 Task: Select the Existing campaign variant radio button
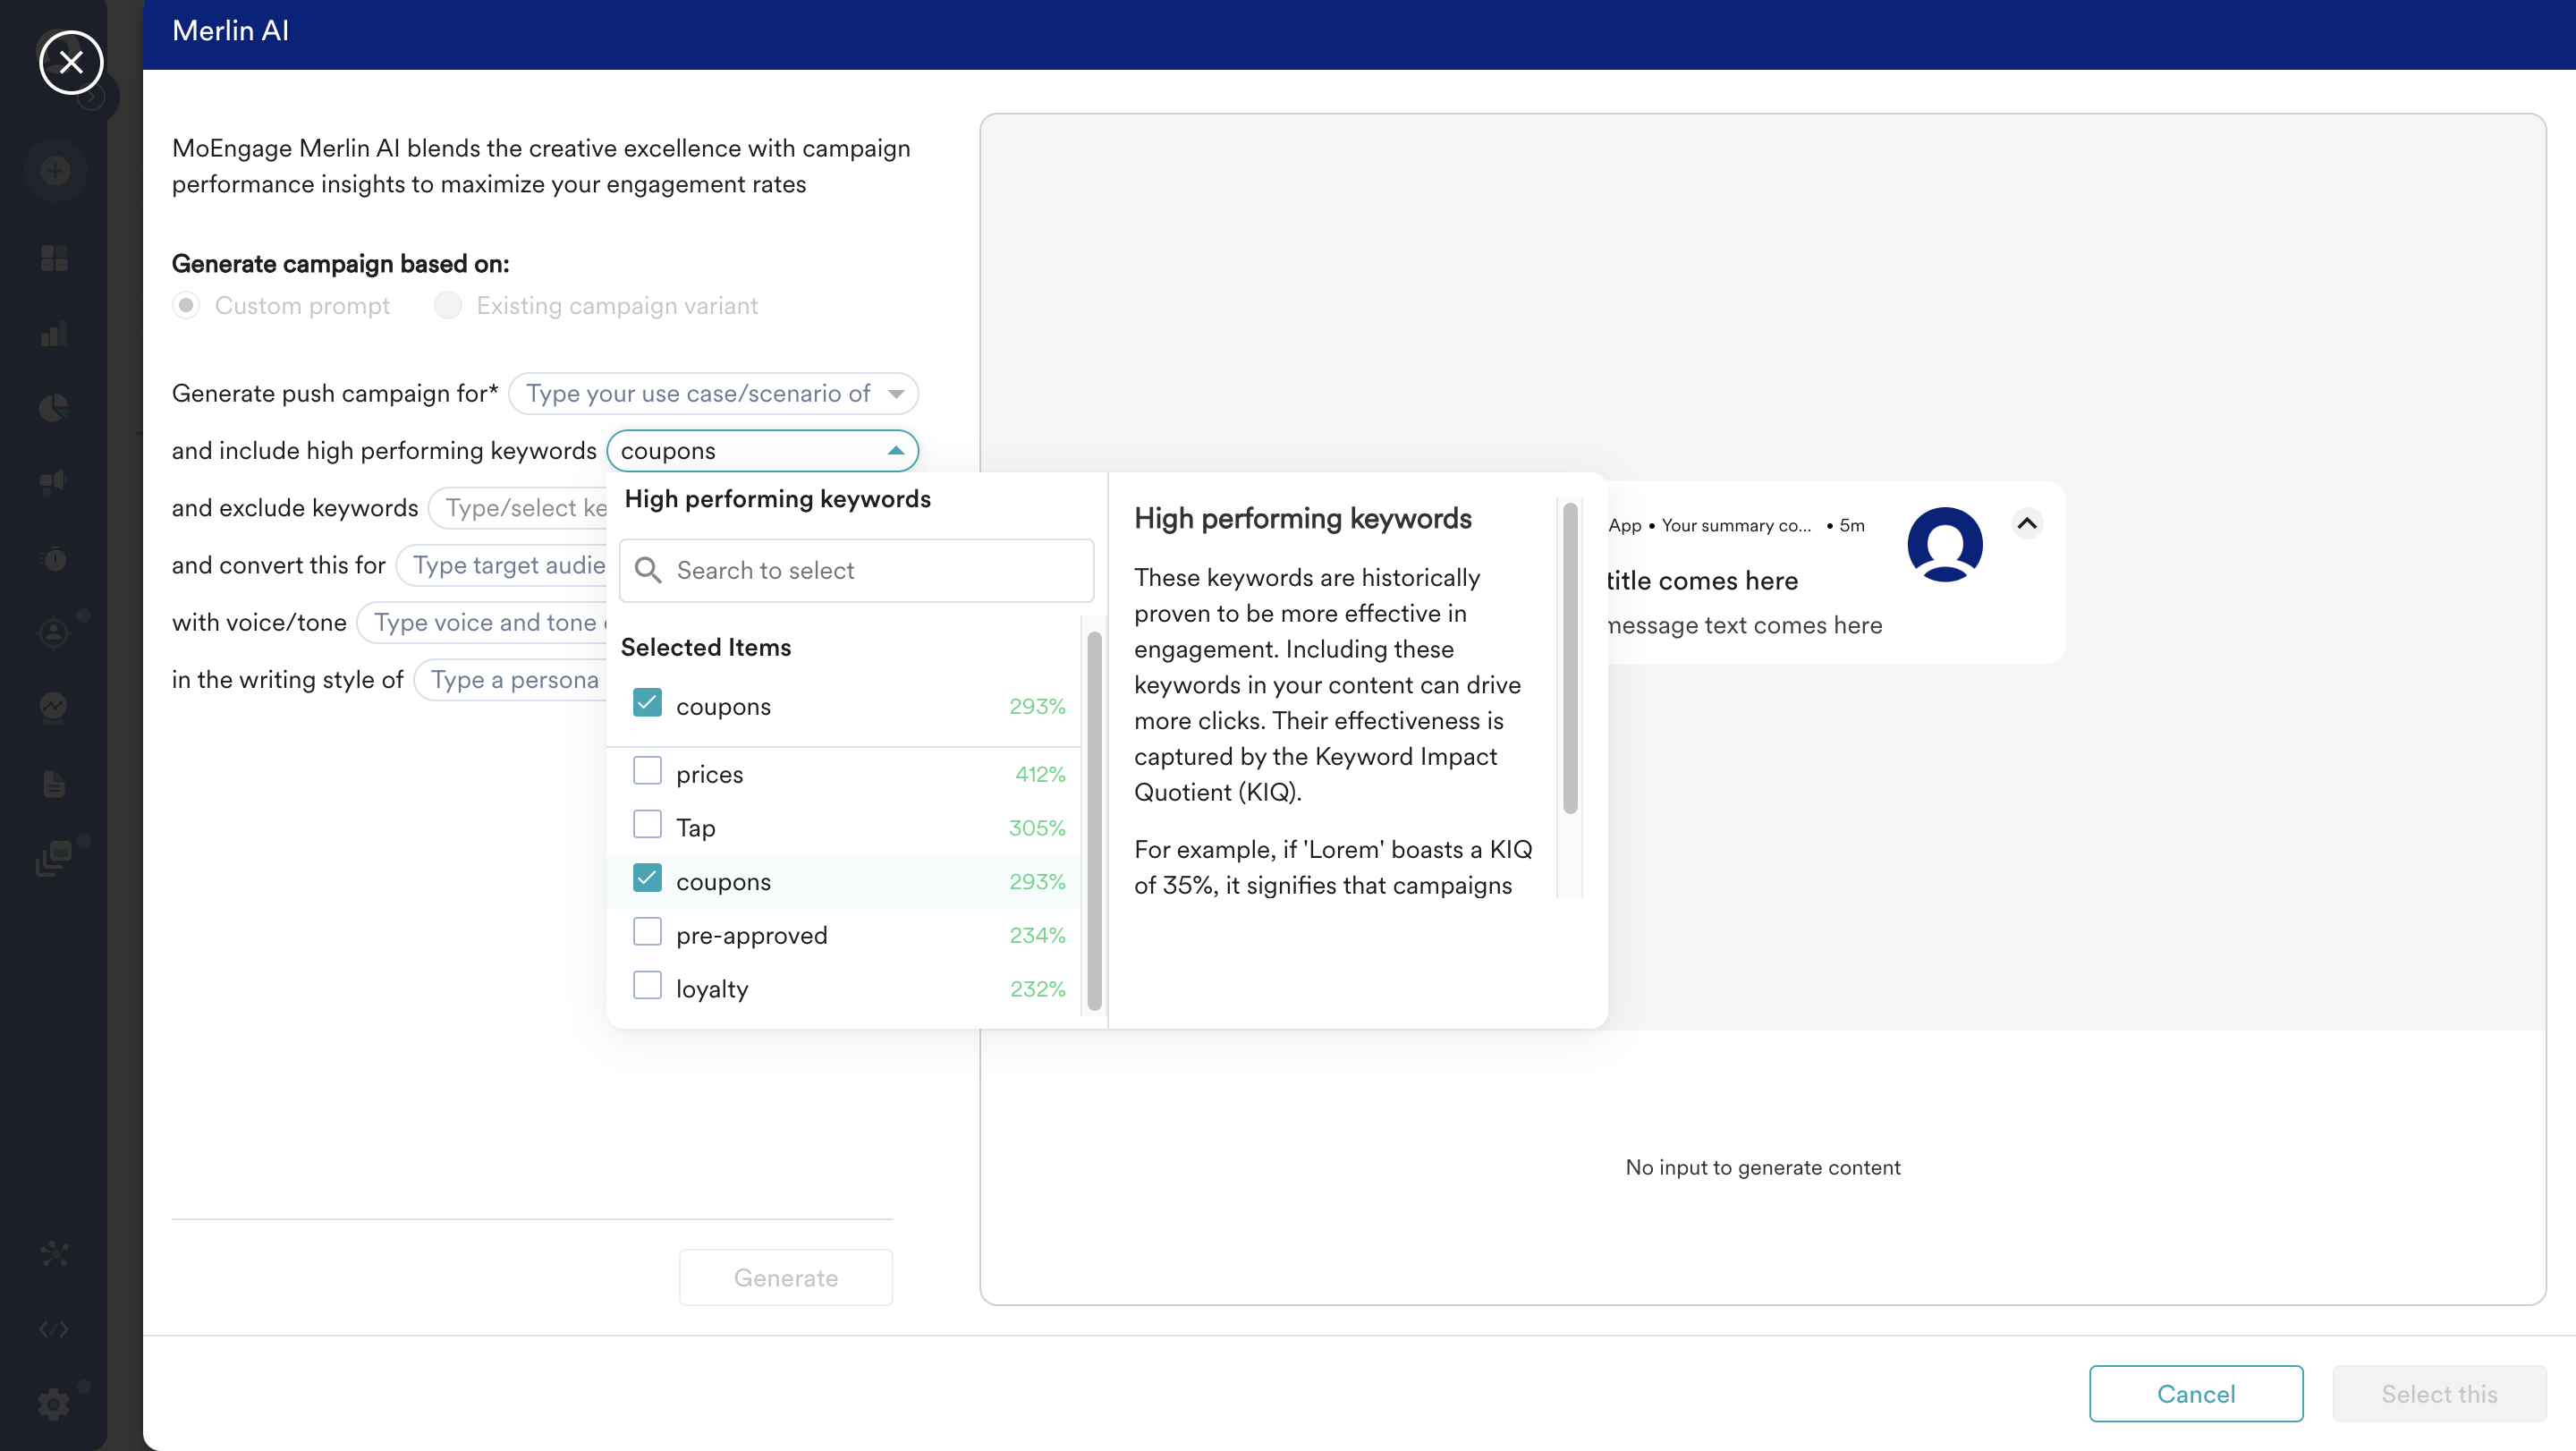click(x=448, y=305)
